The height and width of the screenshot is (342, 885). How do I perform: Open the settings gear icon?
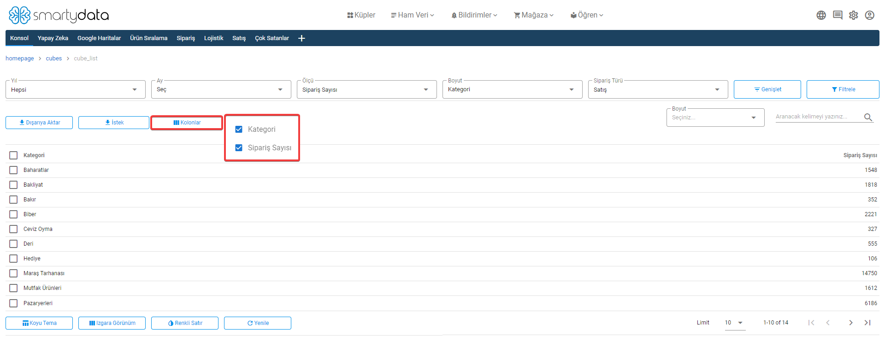point(854,15)
